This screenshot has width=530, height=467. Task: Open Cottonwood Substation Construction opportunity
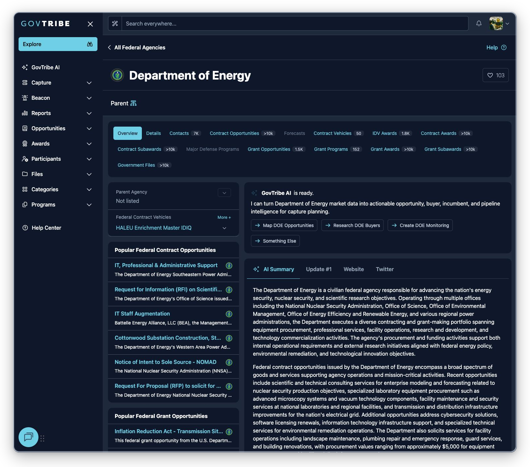pos(168,338)
